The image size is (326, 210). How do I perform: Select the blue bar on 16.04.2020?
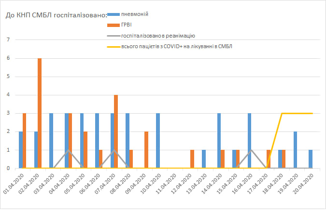coord(249,141)
